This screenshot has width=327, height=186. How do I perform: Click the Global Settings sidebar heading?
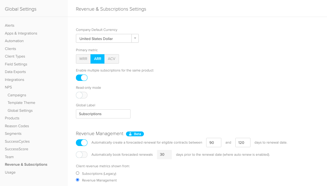click(x=21, y=9)
